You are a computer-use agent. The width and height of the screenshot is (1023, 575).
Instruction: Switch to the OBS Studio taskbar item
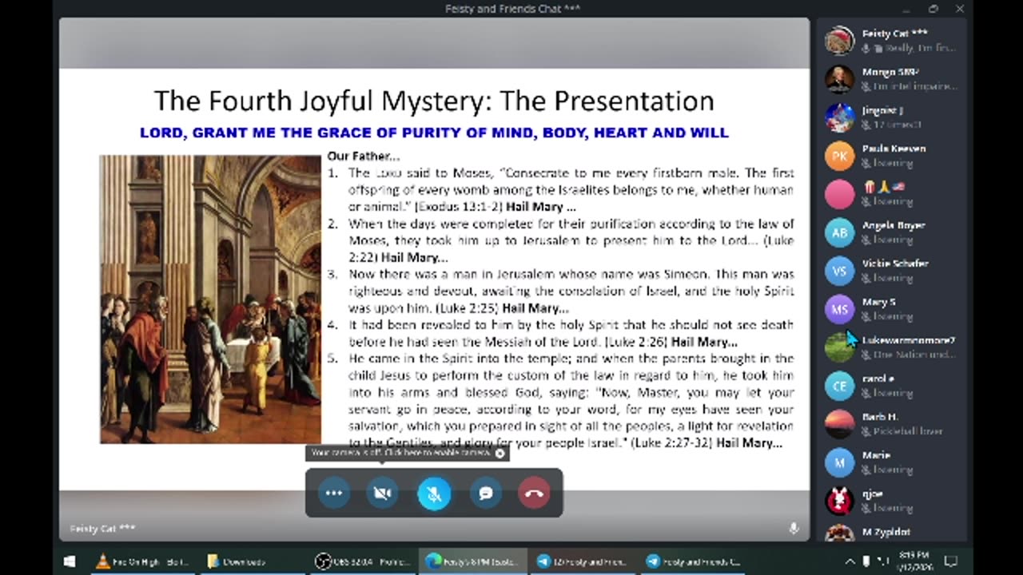(362, 561)
